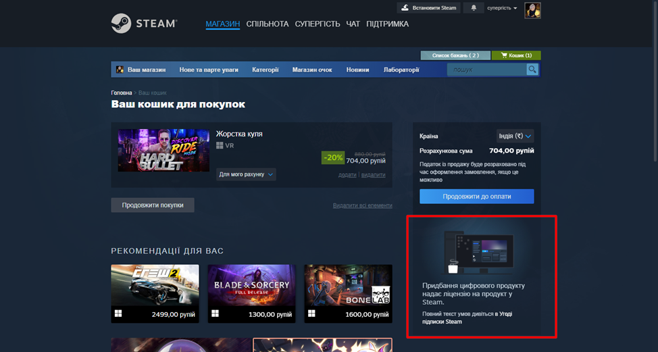Open Магазин очок tab
The height and width of the screenshot is (352, 658).
point(312,70)
